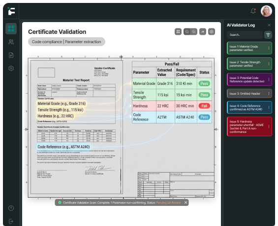Open the help question mark icon

pos(11,208)
